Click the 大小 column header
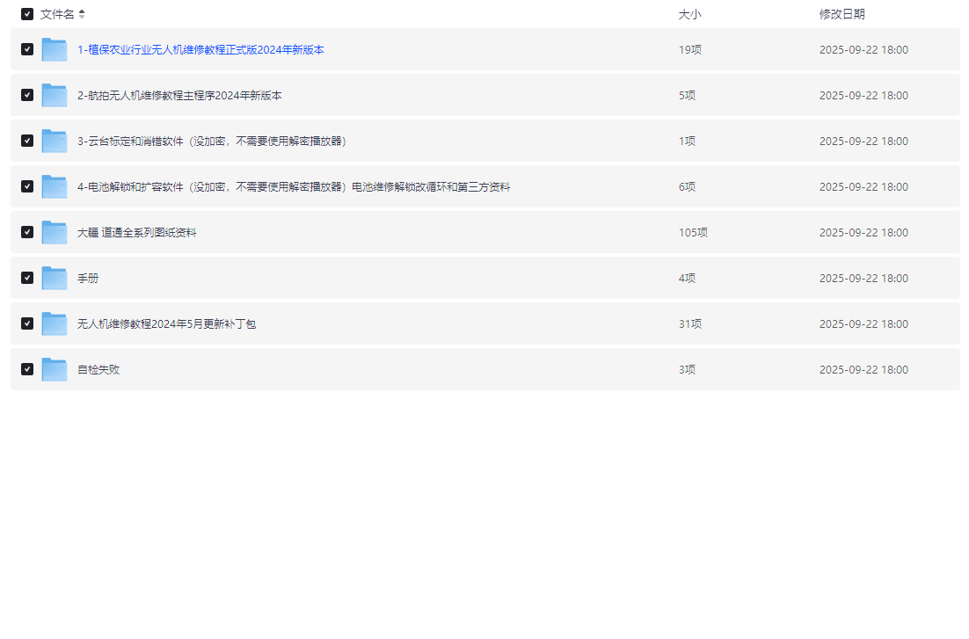This screenshot has height=639, width=969. click(689, 14)
